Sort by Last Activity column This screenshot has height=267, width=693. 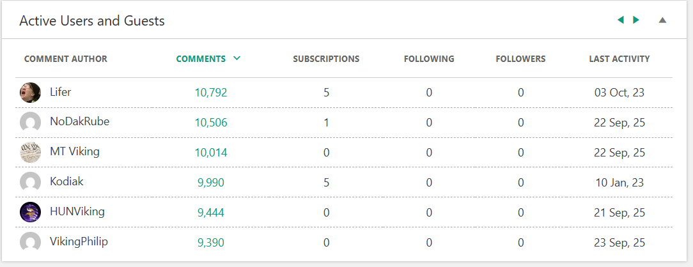click(x=619, y=59)
